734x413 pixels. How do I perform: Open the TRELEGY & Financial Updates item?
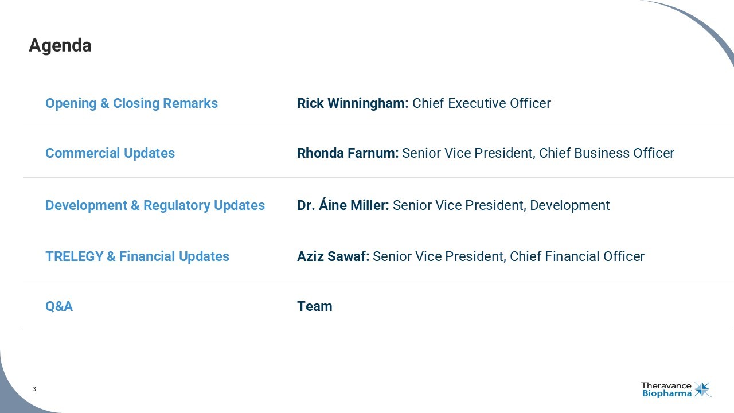(137, 256)
